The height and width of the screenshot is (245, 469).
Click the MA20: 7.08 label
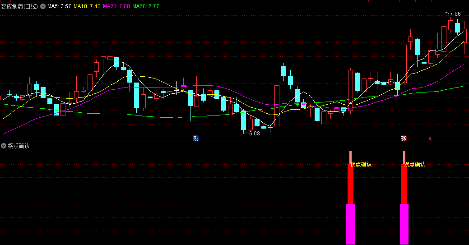tap(116, 6)
